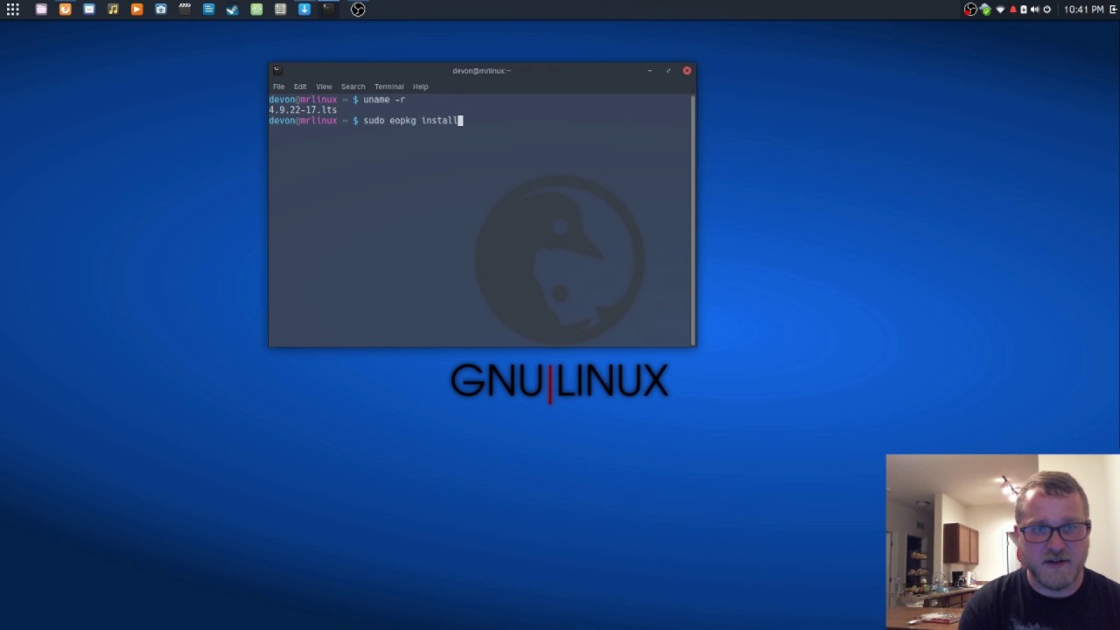1120x630 pixels.
Task: Open the terminal Edit menu
Action: pyautogui.click(x=300, y=87)
